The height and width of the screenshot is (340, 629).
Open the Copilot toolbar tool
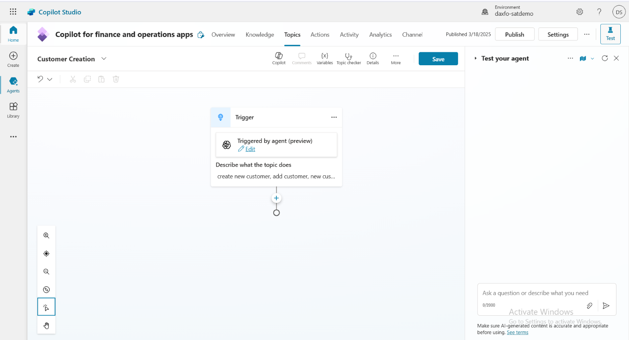(x=279, y=58)
